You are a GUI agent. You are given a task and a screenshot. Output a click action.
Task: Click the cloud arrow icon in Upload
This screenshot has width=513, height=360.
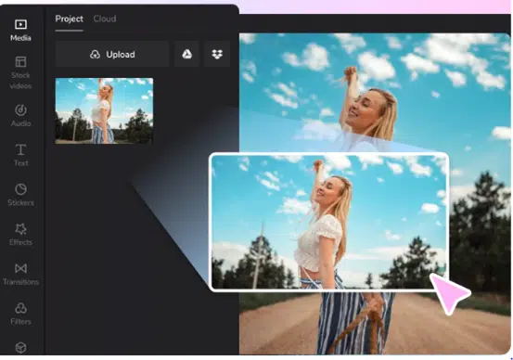(95, 55)
